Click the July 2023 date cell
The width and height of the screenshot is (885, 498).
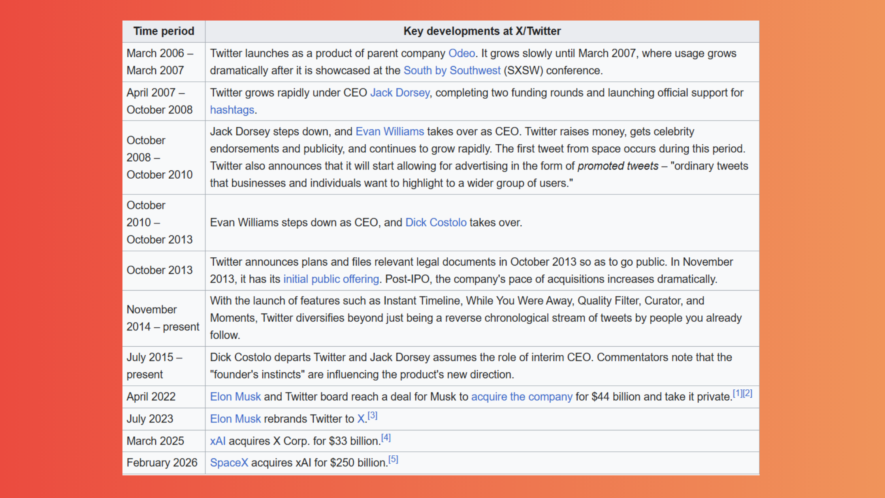(x=164, y=419)
